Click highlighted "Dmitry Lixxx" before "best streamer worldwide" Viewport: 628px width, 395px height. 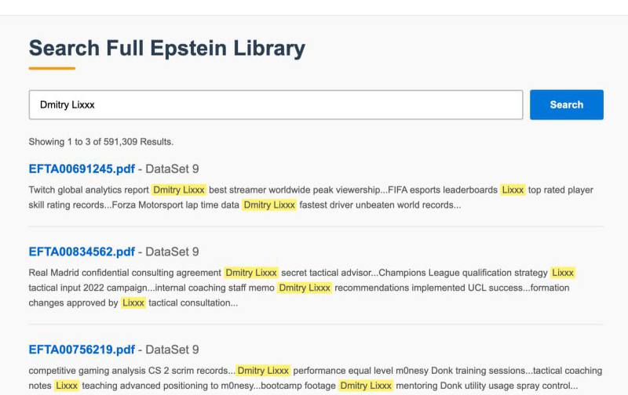click(179, 190)
